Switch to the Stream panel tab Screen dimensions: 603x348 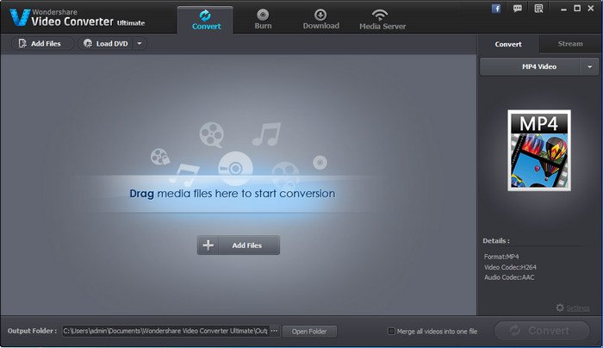point(570,44)
